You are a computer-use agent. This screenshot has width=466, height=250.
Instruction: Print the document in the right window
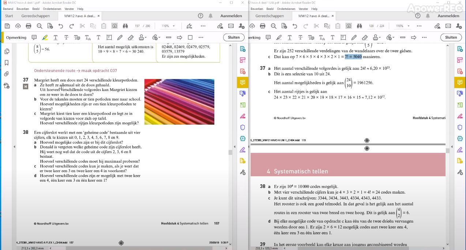click(263, 26)
